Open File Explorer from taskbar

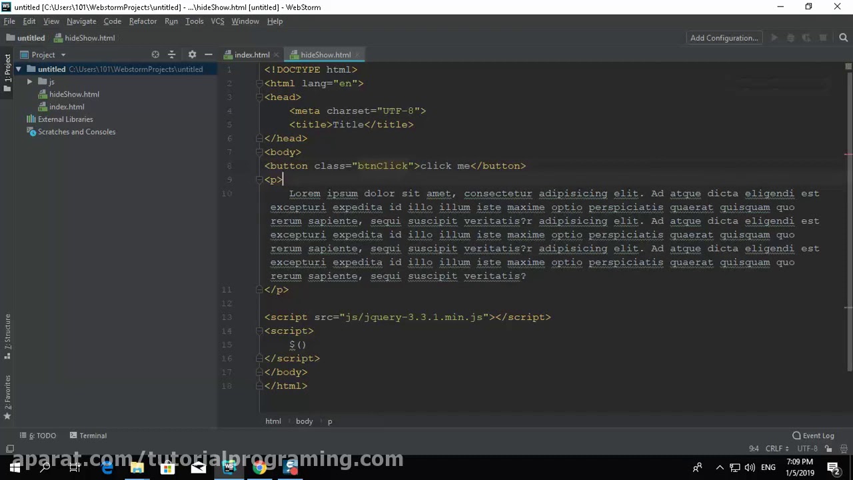coord(137,467)
